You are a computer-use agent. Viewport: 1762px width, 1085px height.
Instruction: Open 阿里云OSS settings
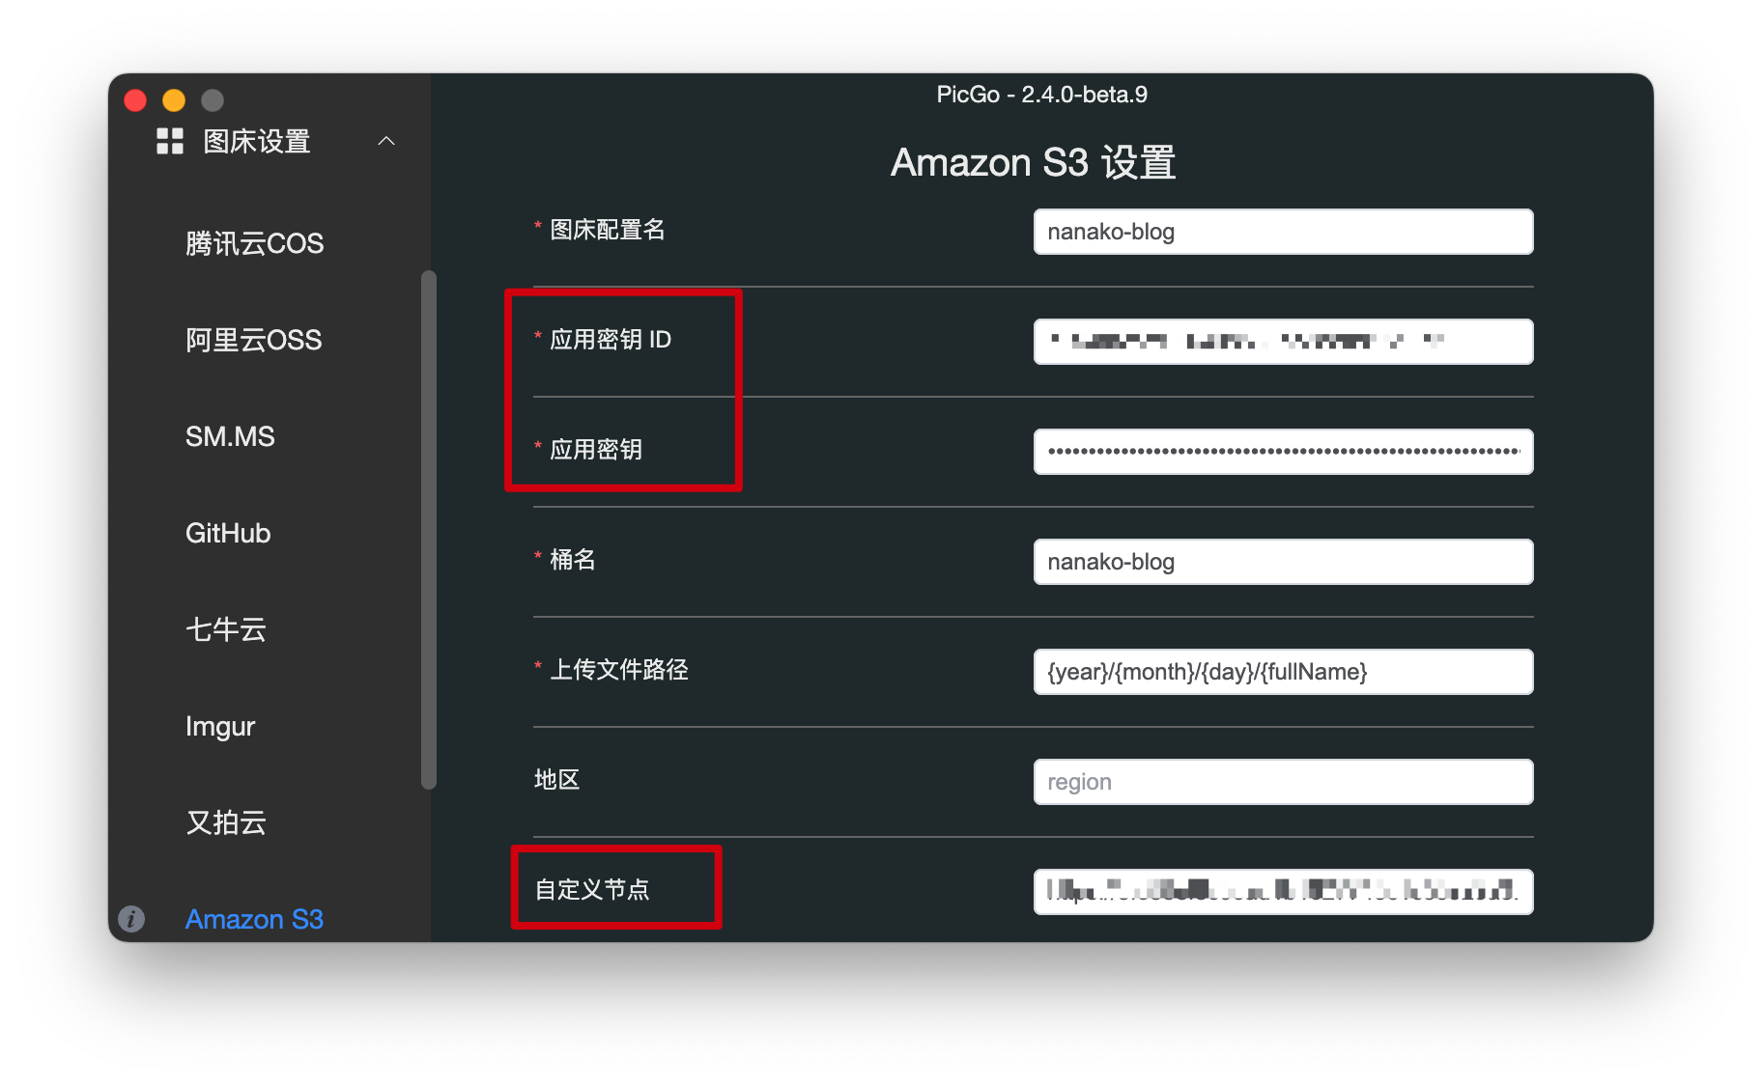[253, 340]
